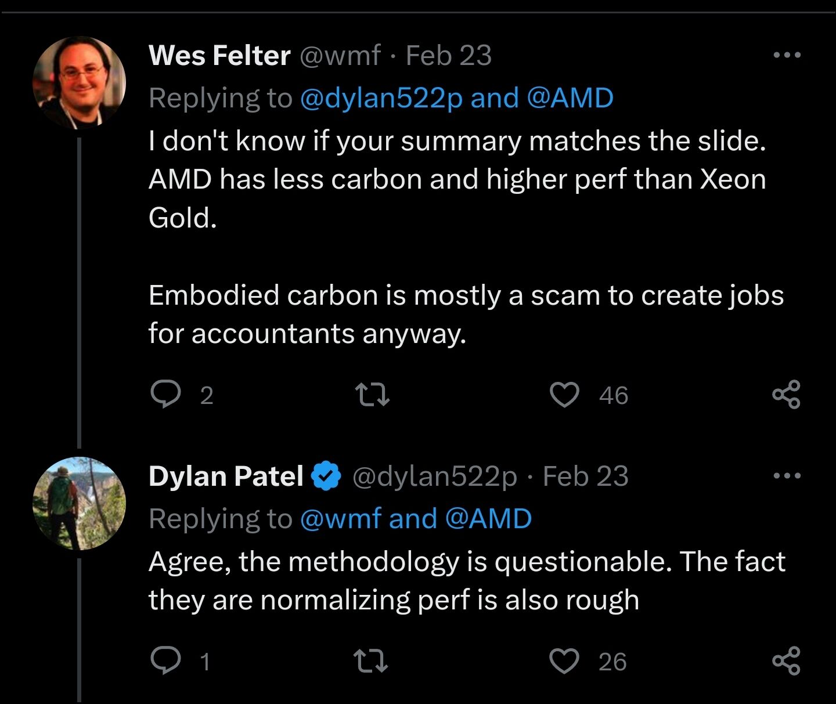836x704 pixels.
Task: Open Dylan Patel's profile picture
Action: coord(79,503)
